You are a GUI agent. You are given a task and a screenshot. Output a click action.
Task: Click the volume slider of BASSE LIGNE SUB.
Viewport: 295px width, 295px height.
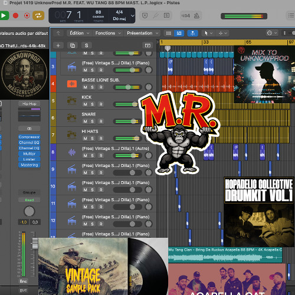point(127,87)
